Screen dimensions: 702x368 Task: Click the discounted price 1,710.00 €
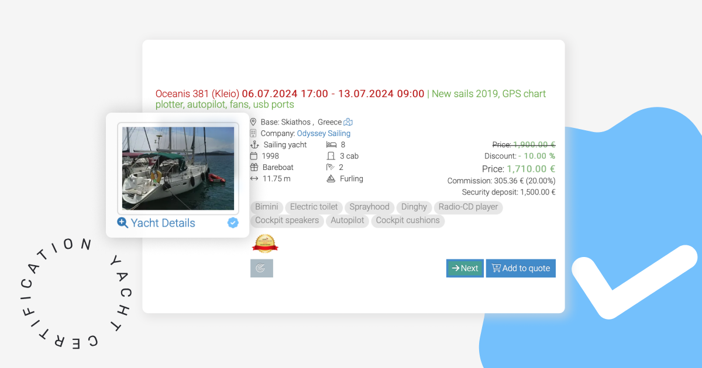(531, 169)
